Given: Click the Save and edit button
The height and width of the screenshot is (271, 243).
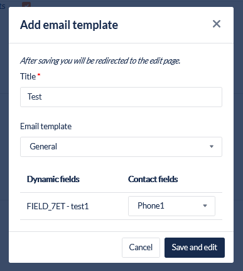Looking at the screenshot, I should pos(195,248).
